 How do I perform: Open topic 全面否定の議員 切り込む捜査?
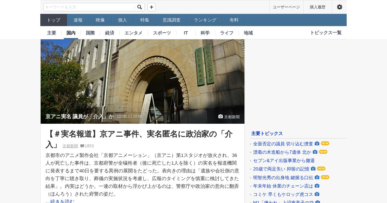point(283,144)
